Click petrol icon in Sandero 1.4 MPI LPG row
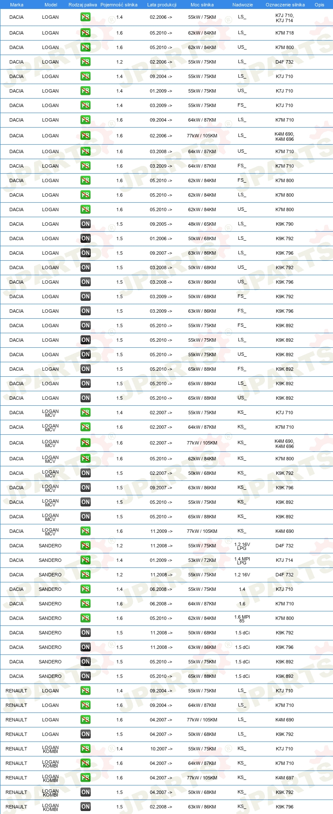The image size is (333, 814). [86, 560]
